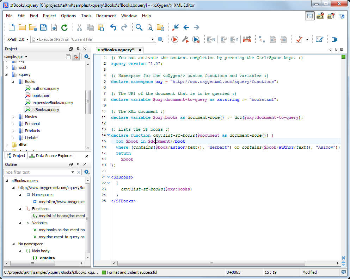Click the Validate red checkmark icon
Image resolution: width=350 pixels, height=279 pixels.
pyautogui.click(x=299, y=39)
